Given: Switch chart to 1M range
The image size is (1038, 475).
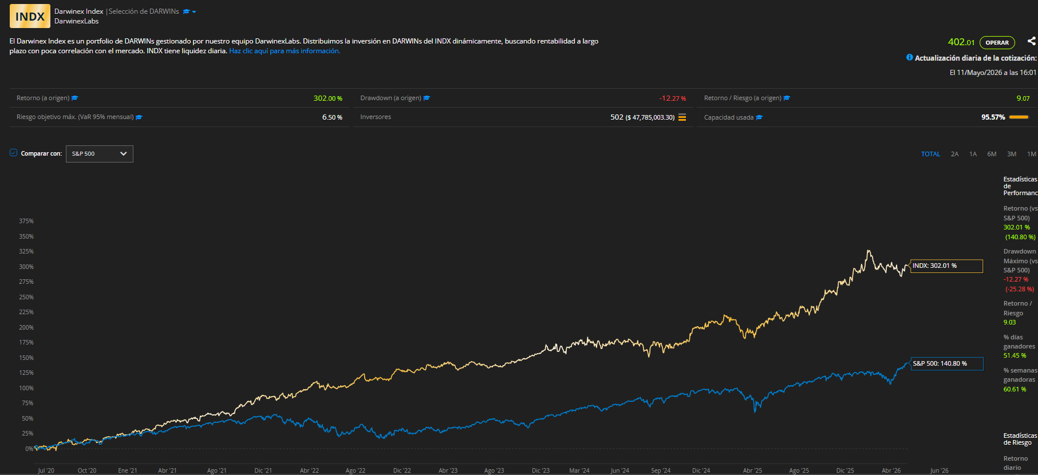Looking at the screenshot, I should (x=1031, y=154).
